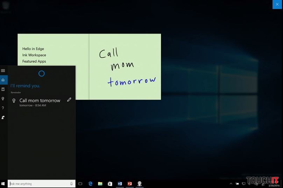Open Cortana's hamburger menu
The image size is (283, 188).
(x=3, y=71)
